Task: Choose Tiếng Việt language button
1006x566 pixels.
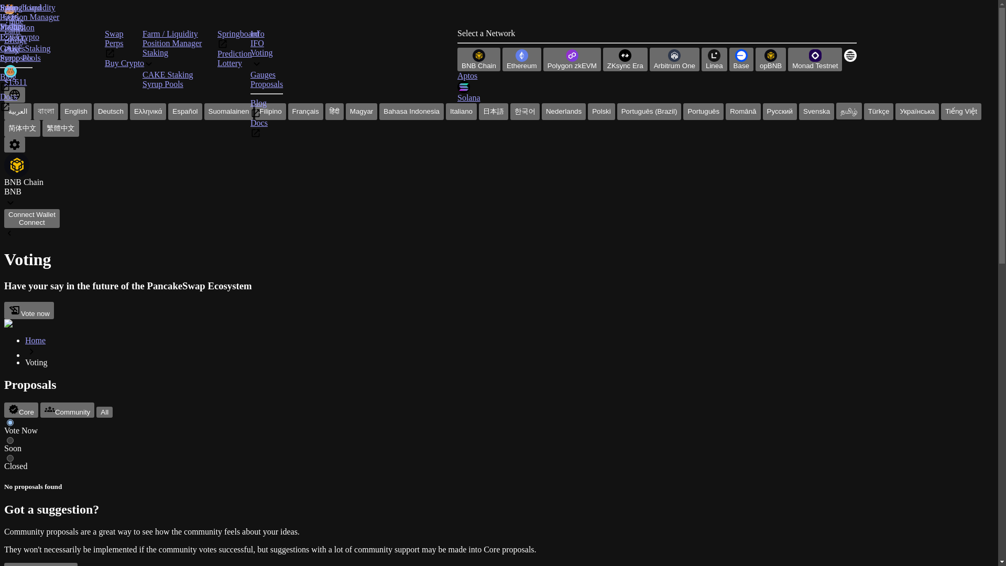Action: (961, 112)
